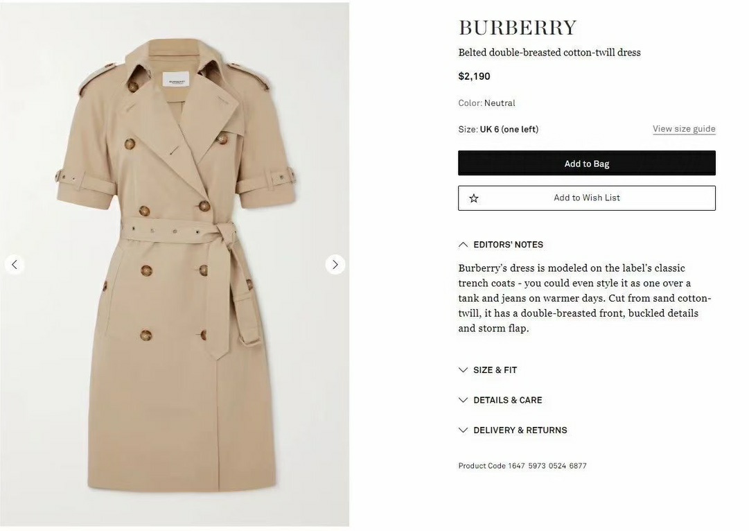
Task: Advance to the next product image arrow
Action: point(335,264)
